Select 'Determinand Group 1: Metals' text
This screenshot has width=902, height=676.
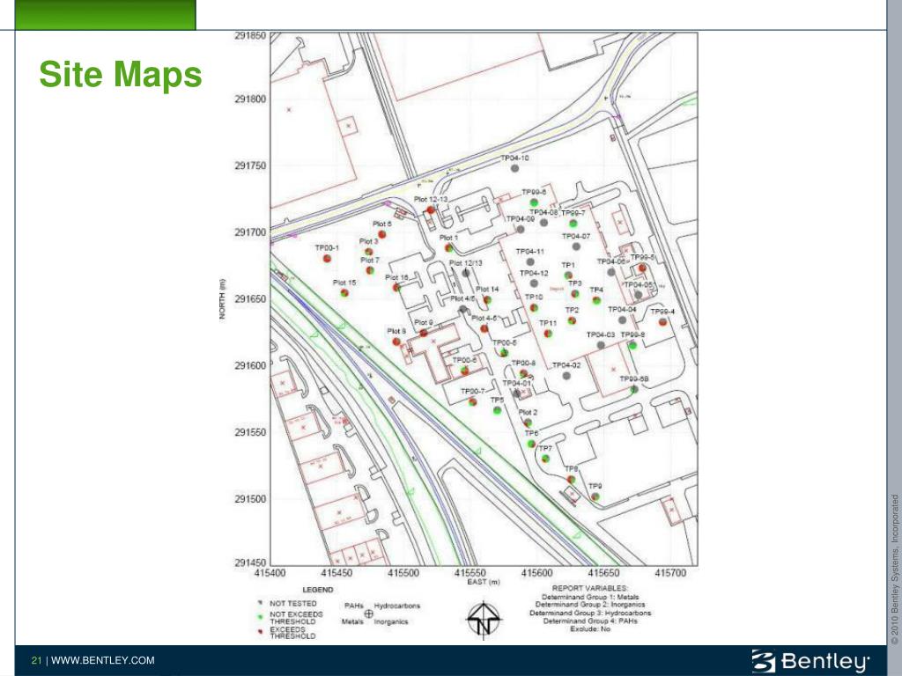pos(589,597)
